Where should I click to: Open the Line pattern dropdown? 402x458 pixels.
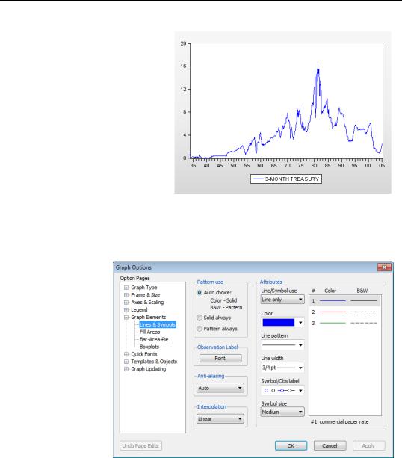point(282,345)
